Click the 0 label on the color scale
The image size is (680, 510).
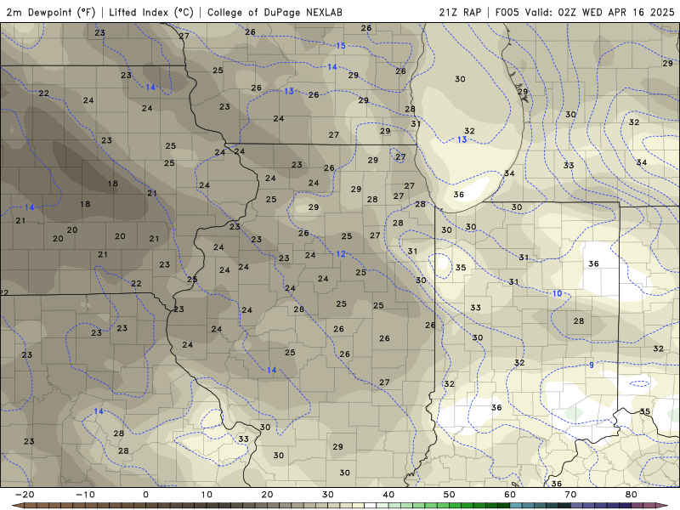pos(145,495)
